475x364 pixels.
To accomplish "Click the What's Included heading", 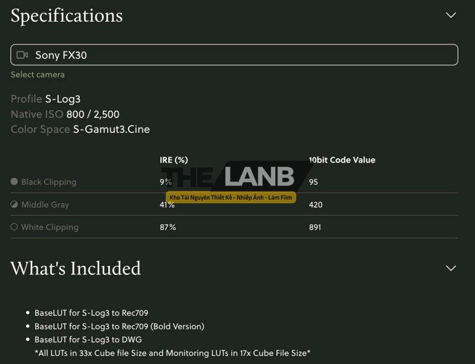I will click(75, 268).
